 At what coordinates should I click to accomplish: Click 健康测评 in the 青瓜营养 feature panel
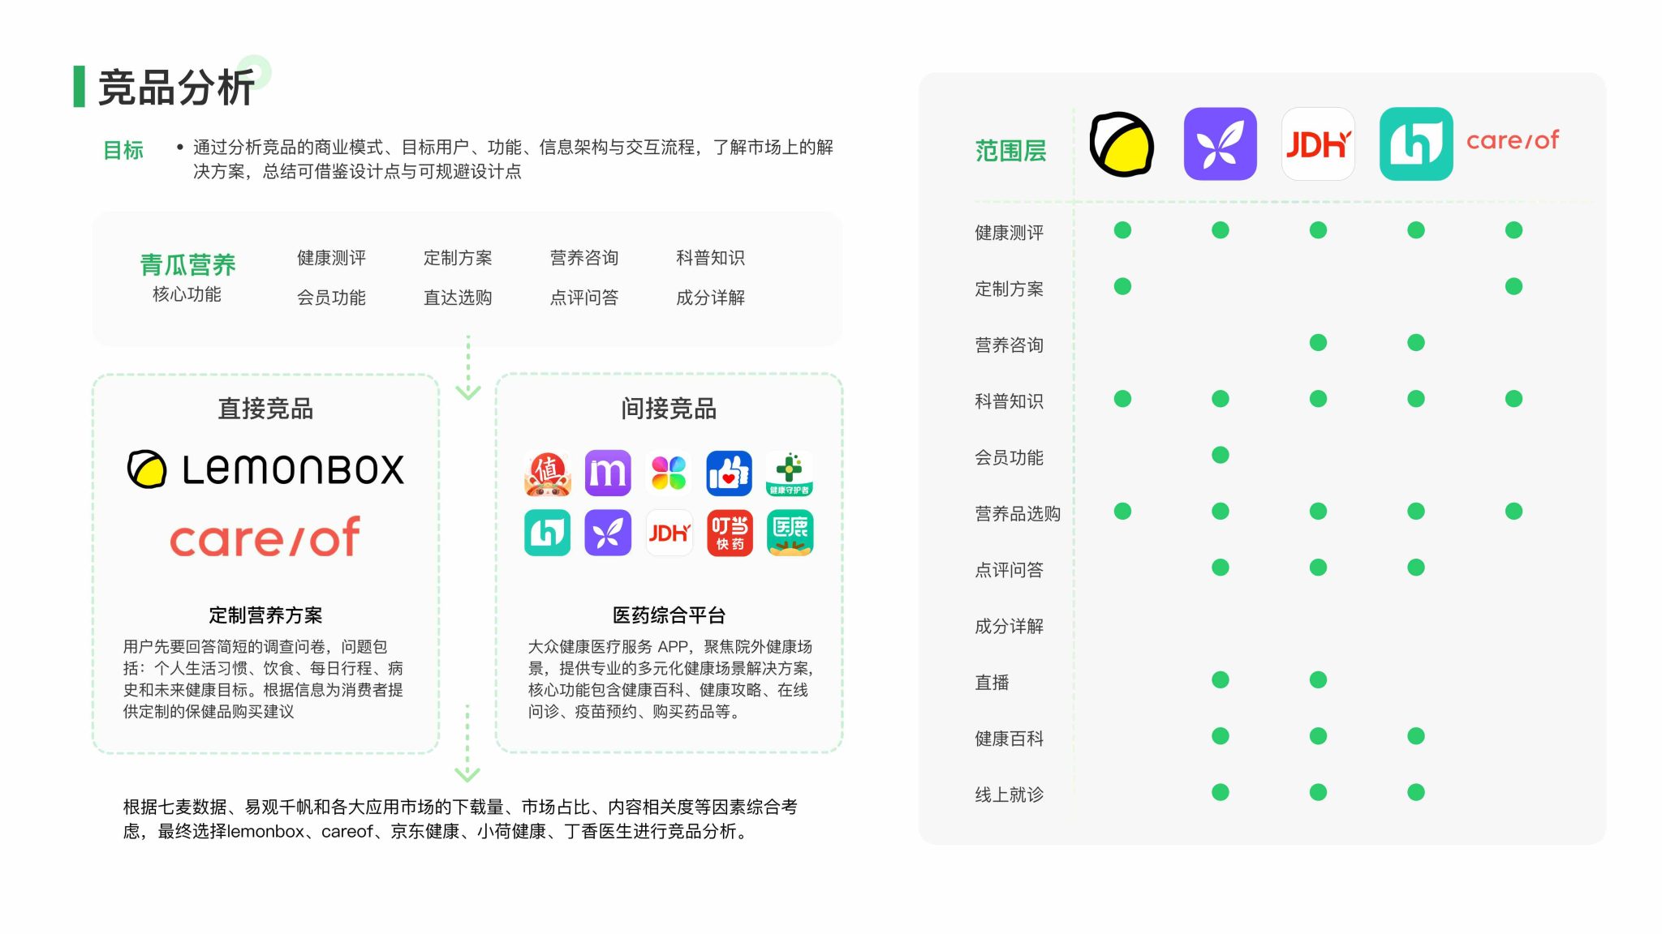[331, 258]
